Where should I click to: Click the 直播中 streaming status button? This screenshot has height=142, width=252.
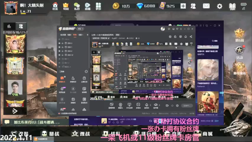click(187, 106)
